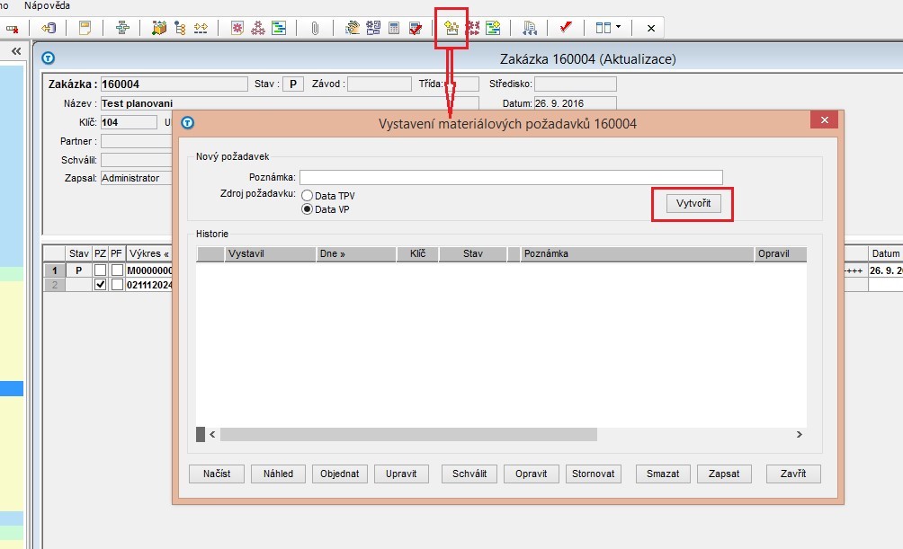
Task: Open the yellow note toolbar icon
Action: (85, 28)
